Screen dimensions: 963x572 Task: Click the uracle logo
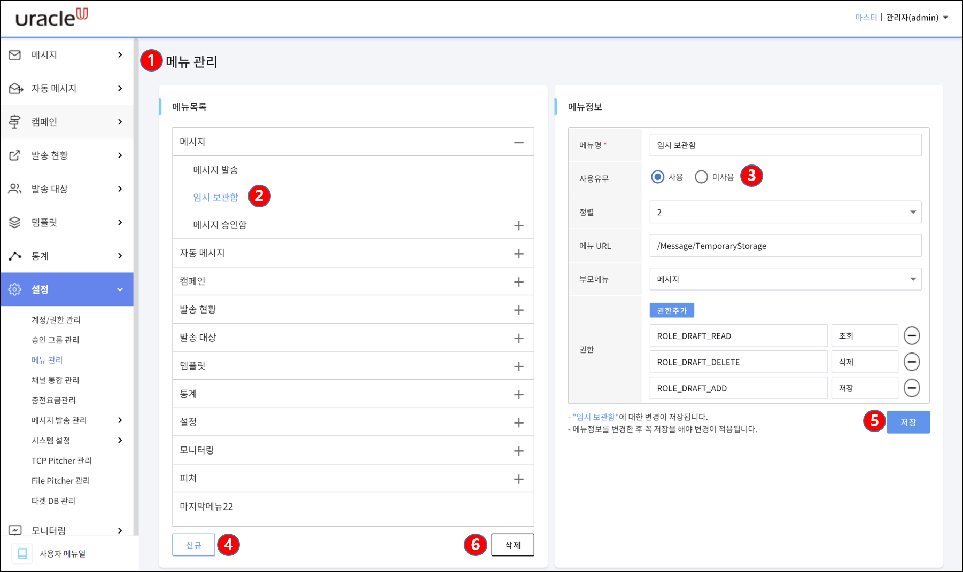52,18
